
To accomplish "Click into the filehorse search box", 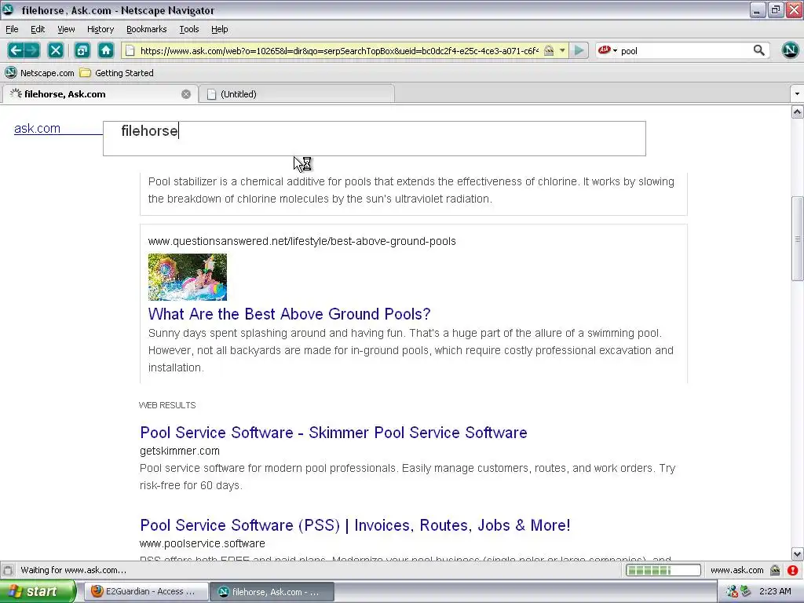I will click(x=375, y=138).
